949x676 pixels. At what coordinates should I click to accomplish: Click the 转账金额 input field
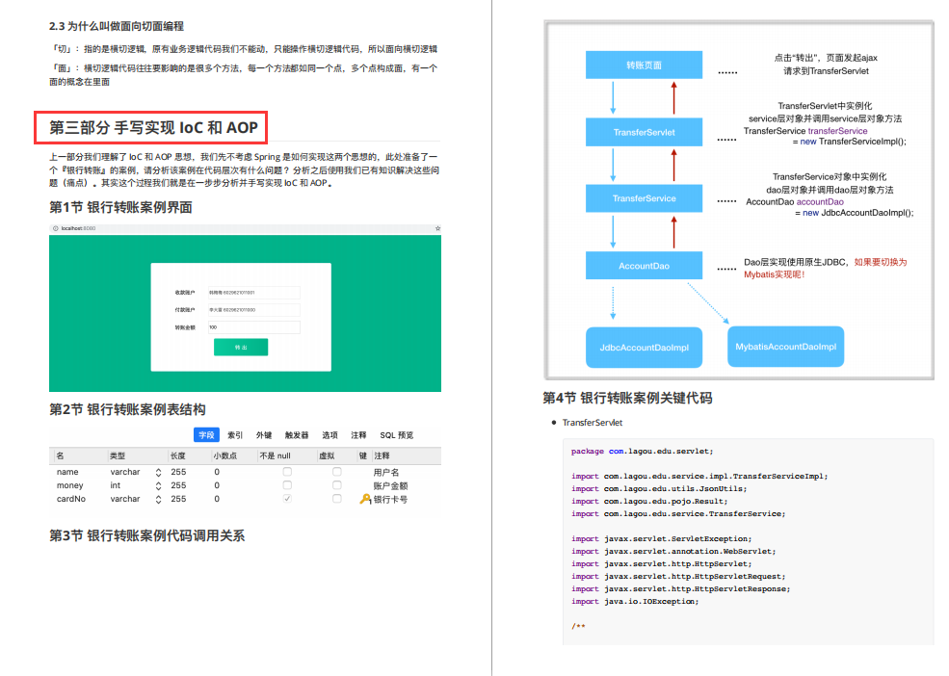pos(253,327)
